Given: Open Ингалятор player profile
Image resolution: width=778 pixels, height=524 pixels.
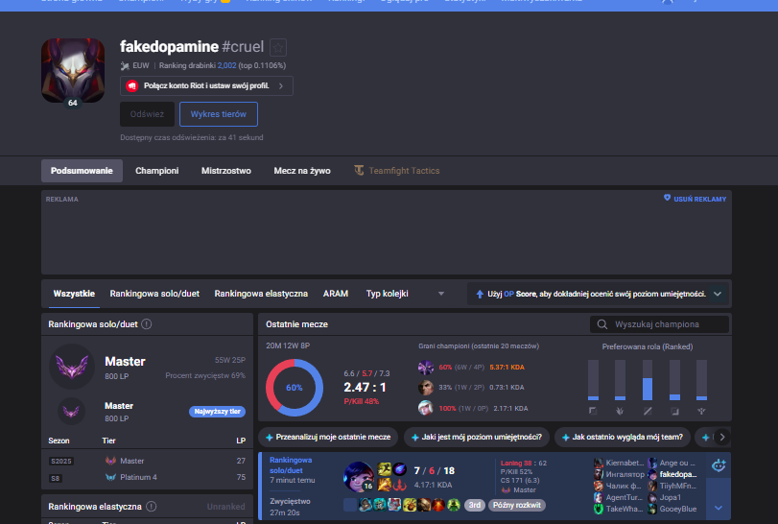Looking at the screenshot, I should pos(625,474).
